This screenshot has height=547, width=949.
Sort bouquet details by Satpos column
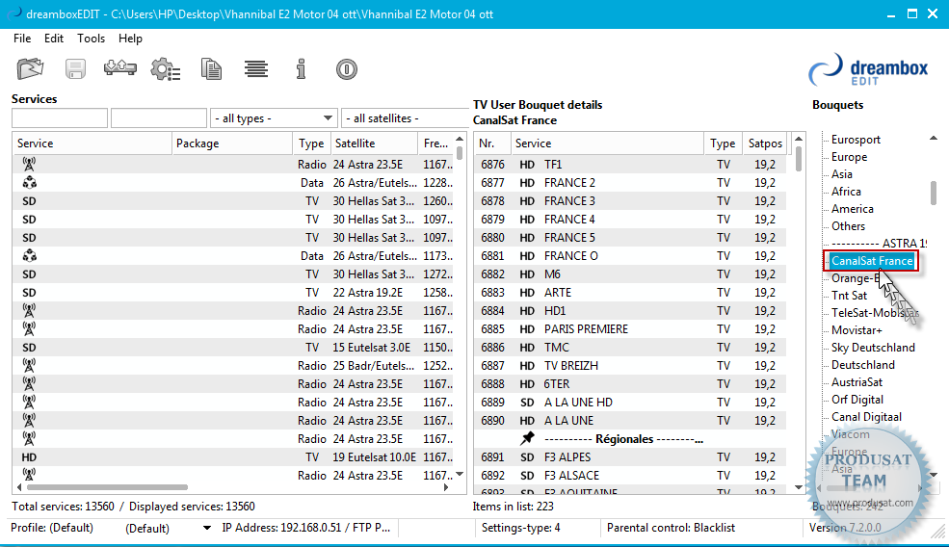[765, 143]
